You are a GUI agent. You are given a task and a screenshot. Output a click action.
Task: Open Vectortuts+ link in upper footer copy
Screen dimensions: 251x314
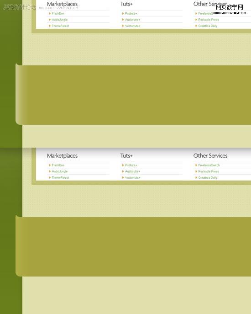133,26
